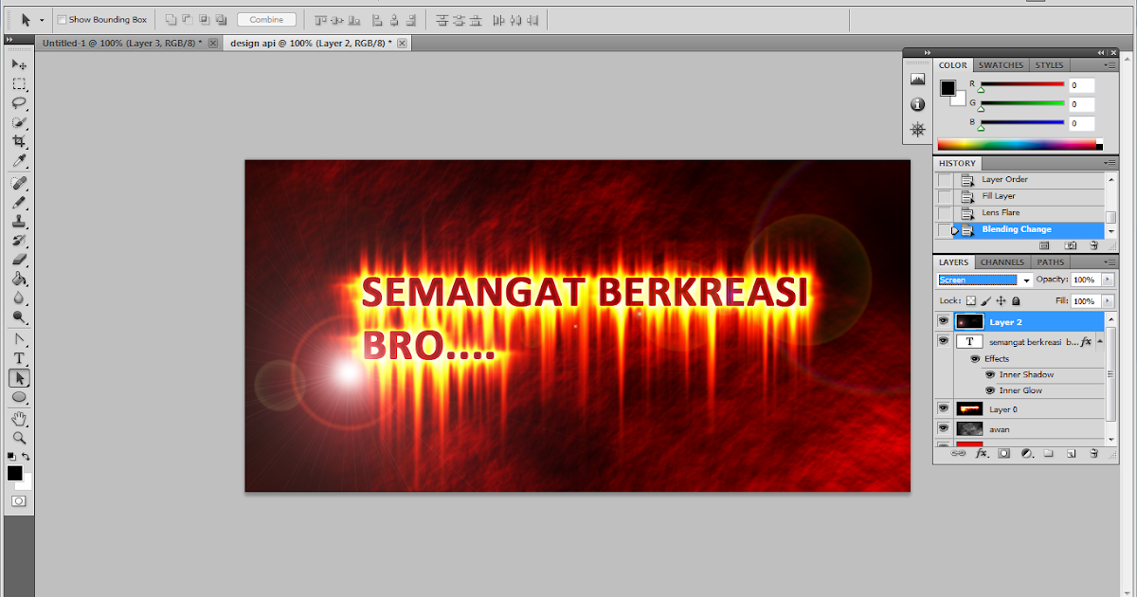This screenshot has height=597, width=1137.
Task: Open the Screen blend mode dropdown
Action: click(1027, 279)
